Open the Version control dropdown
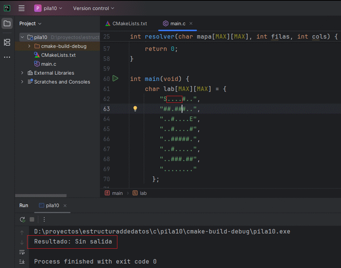The width and height of the screenshot is (341, 268). coord(93,8)
